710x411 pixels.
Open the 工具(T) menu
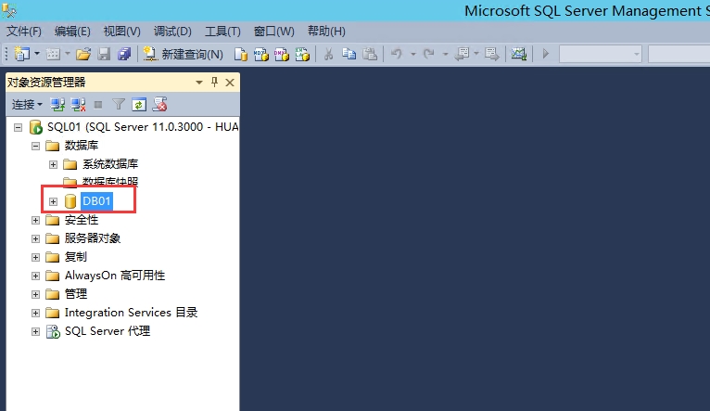click(222, 32)
